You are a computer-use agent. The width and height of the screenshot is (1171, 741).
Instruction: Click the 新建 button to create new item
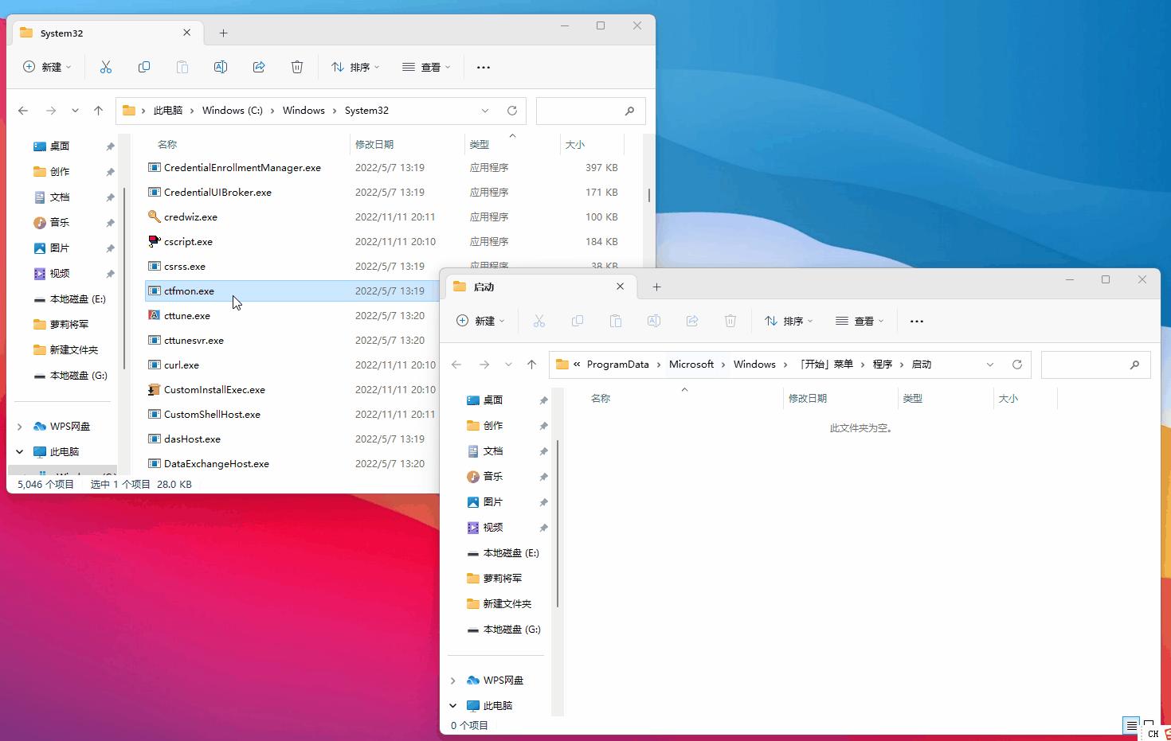click(47, 67)
